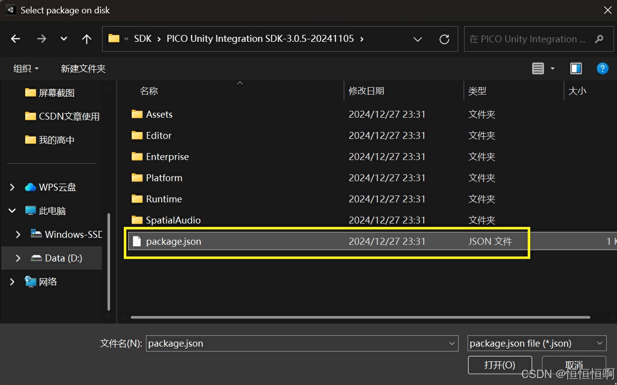Image resolution: width=617 pixels, height=385 pixels.
Task: Go back to the previous folder
Action: tap(16, 39)
